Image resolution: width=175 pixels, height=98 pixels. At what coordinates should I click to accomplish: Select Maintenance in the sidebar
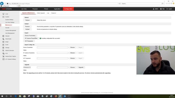click(x=9, y=25)
